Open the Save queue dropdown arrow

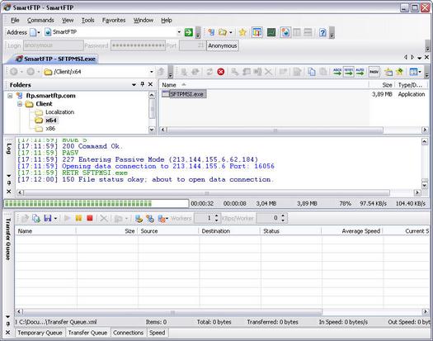55,219
